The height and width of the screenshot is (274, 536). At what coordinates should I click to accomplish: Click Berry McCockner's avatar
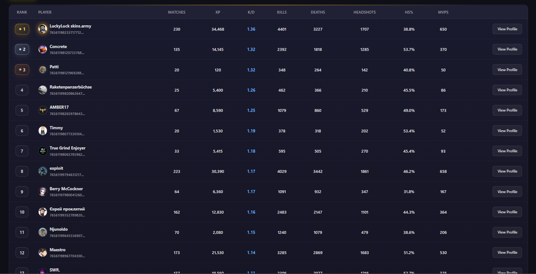[x=43, y=192]
